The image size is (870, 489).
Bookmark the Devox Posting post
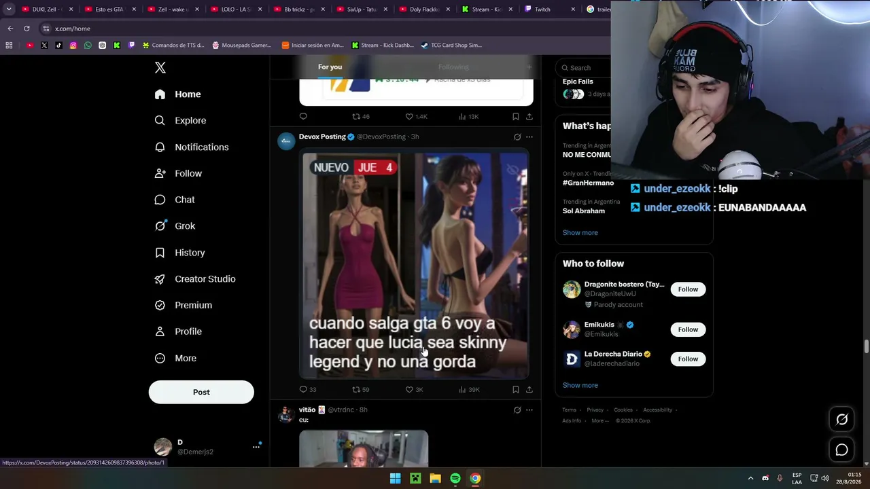pos(516,389)
